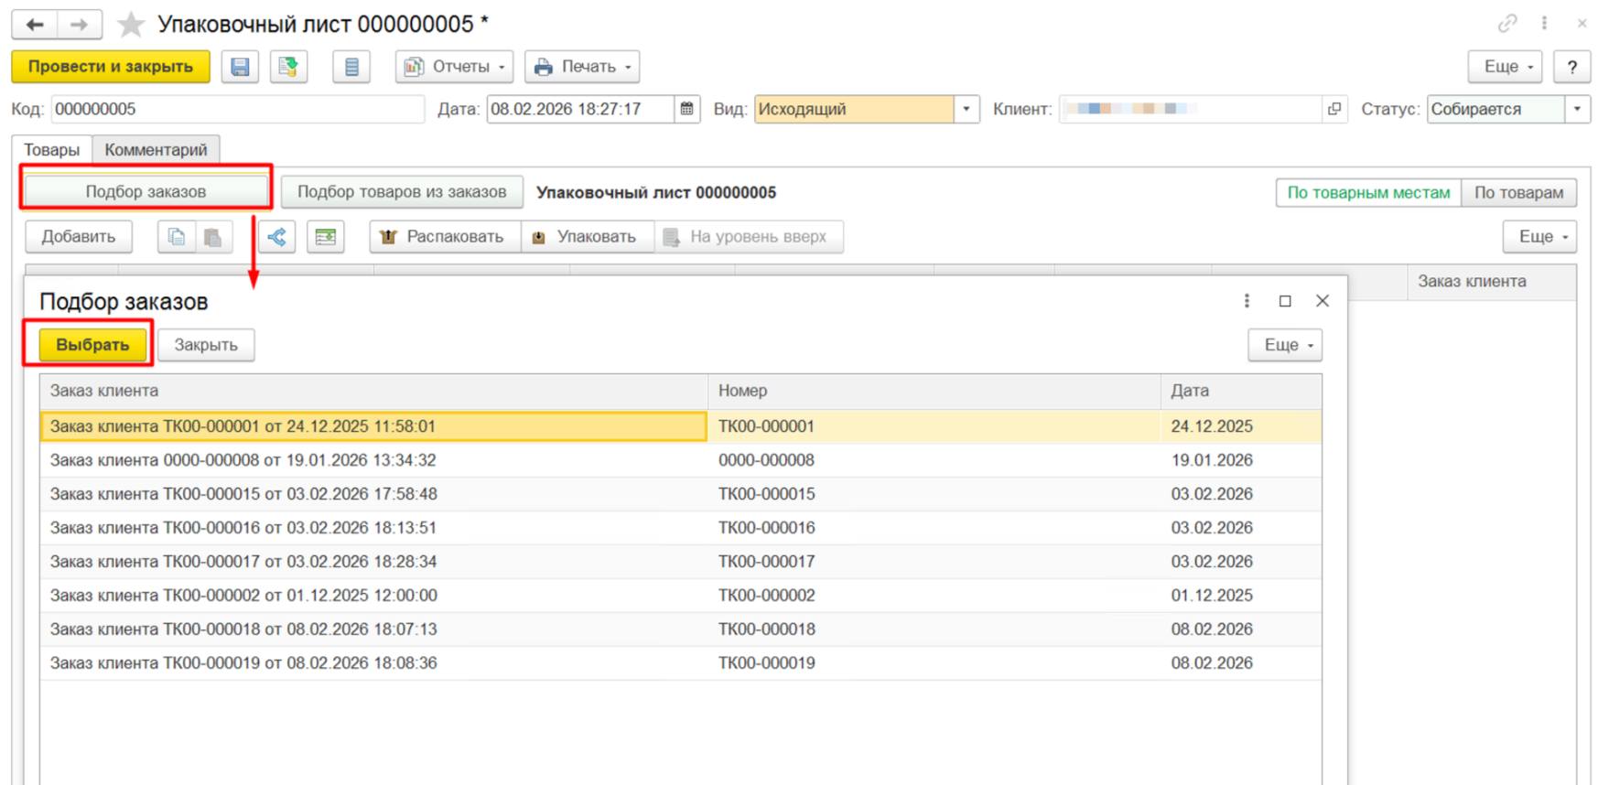The width and height of the screenshot is (1598, 785).
Task: Click the Упаковать button
Action: tap(588, 237)
